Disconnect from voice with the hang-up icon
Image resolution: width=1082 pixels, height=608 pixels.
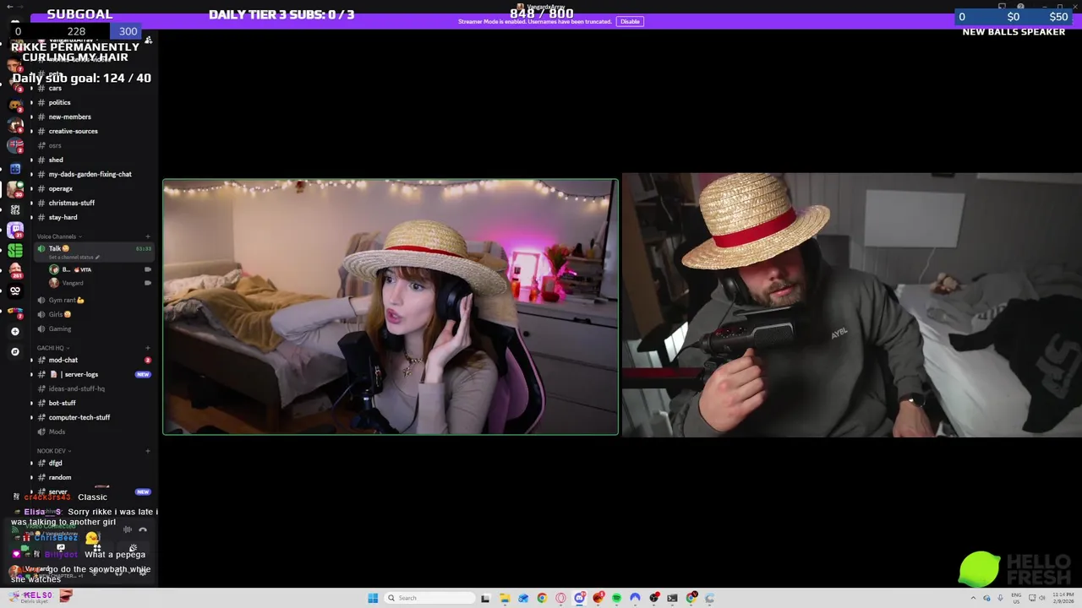tap(143, 530)
